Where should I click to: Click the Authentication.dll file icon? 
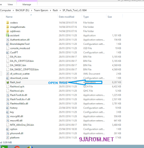pyautogui.click(x=7, y=40)
